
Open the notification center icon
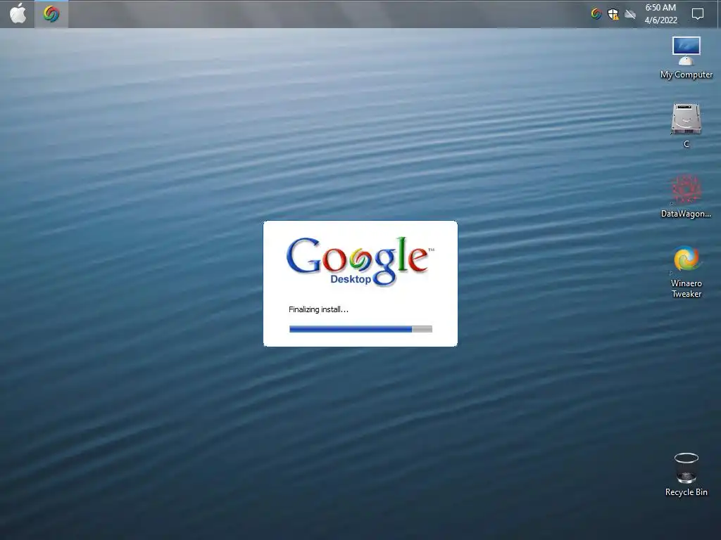pyautogui.click(x=698, y=14)
